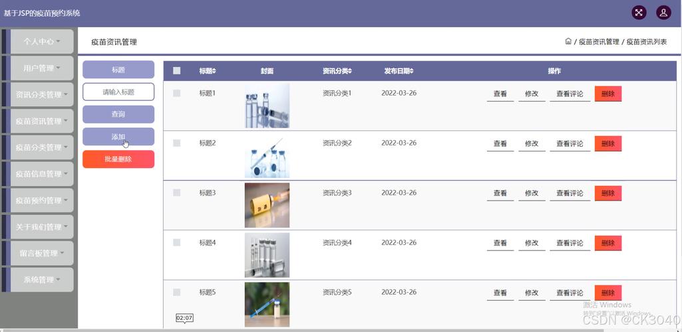
Task: Expand the 疫苗信息管理 sidebar menu
Action: [42, 174]
